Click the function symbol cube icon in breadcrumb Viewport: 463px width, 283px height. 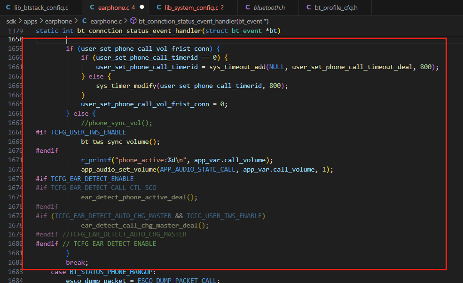(133, 21)
